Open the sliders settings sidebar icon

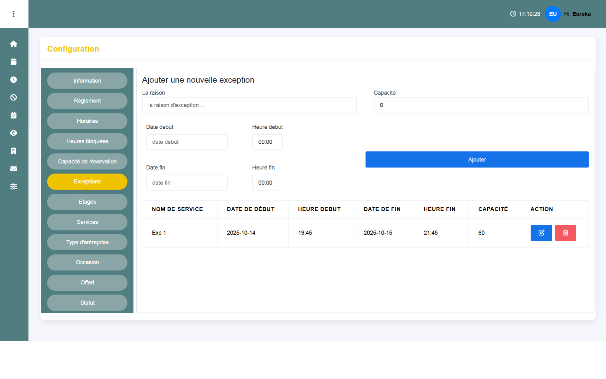(x=13, y=187)
